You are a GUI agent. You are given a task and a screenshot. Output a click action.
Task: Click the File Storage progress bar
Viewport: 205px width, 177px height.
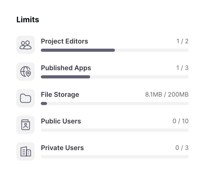pyautogui.click(x=115, y=103)
